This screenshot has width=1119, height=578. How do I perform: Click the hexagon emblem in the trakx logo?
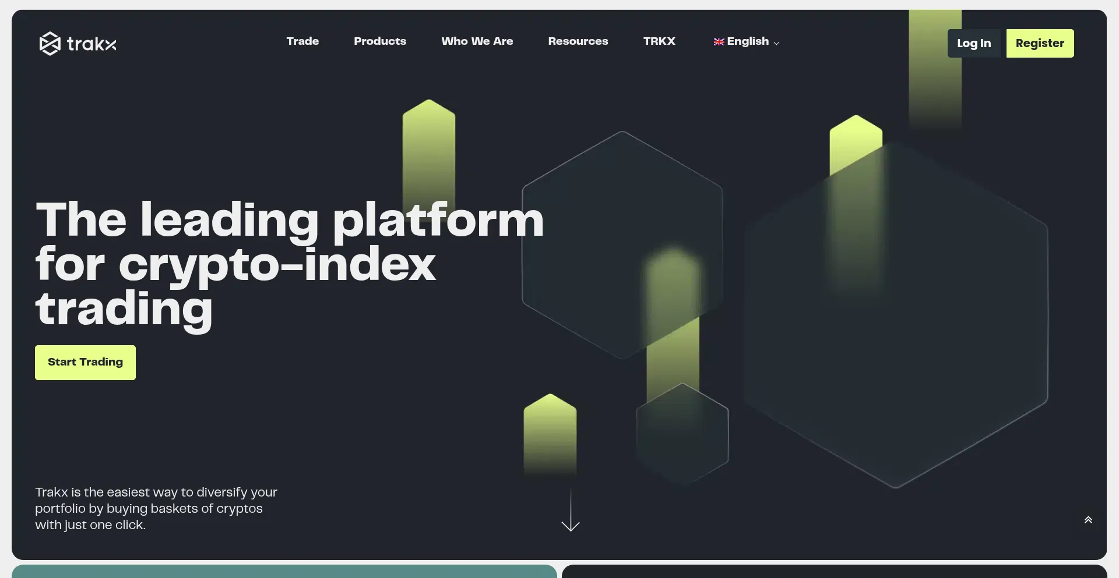tap(50, 43)
